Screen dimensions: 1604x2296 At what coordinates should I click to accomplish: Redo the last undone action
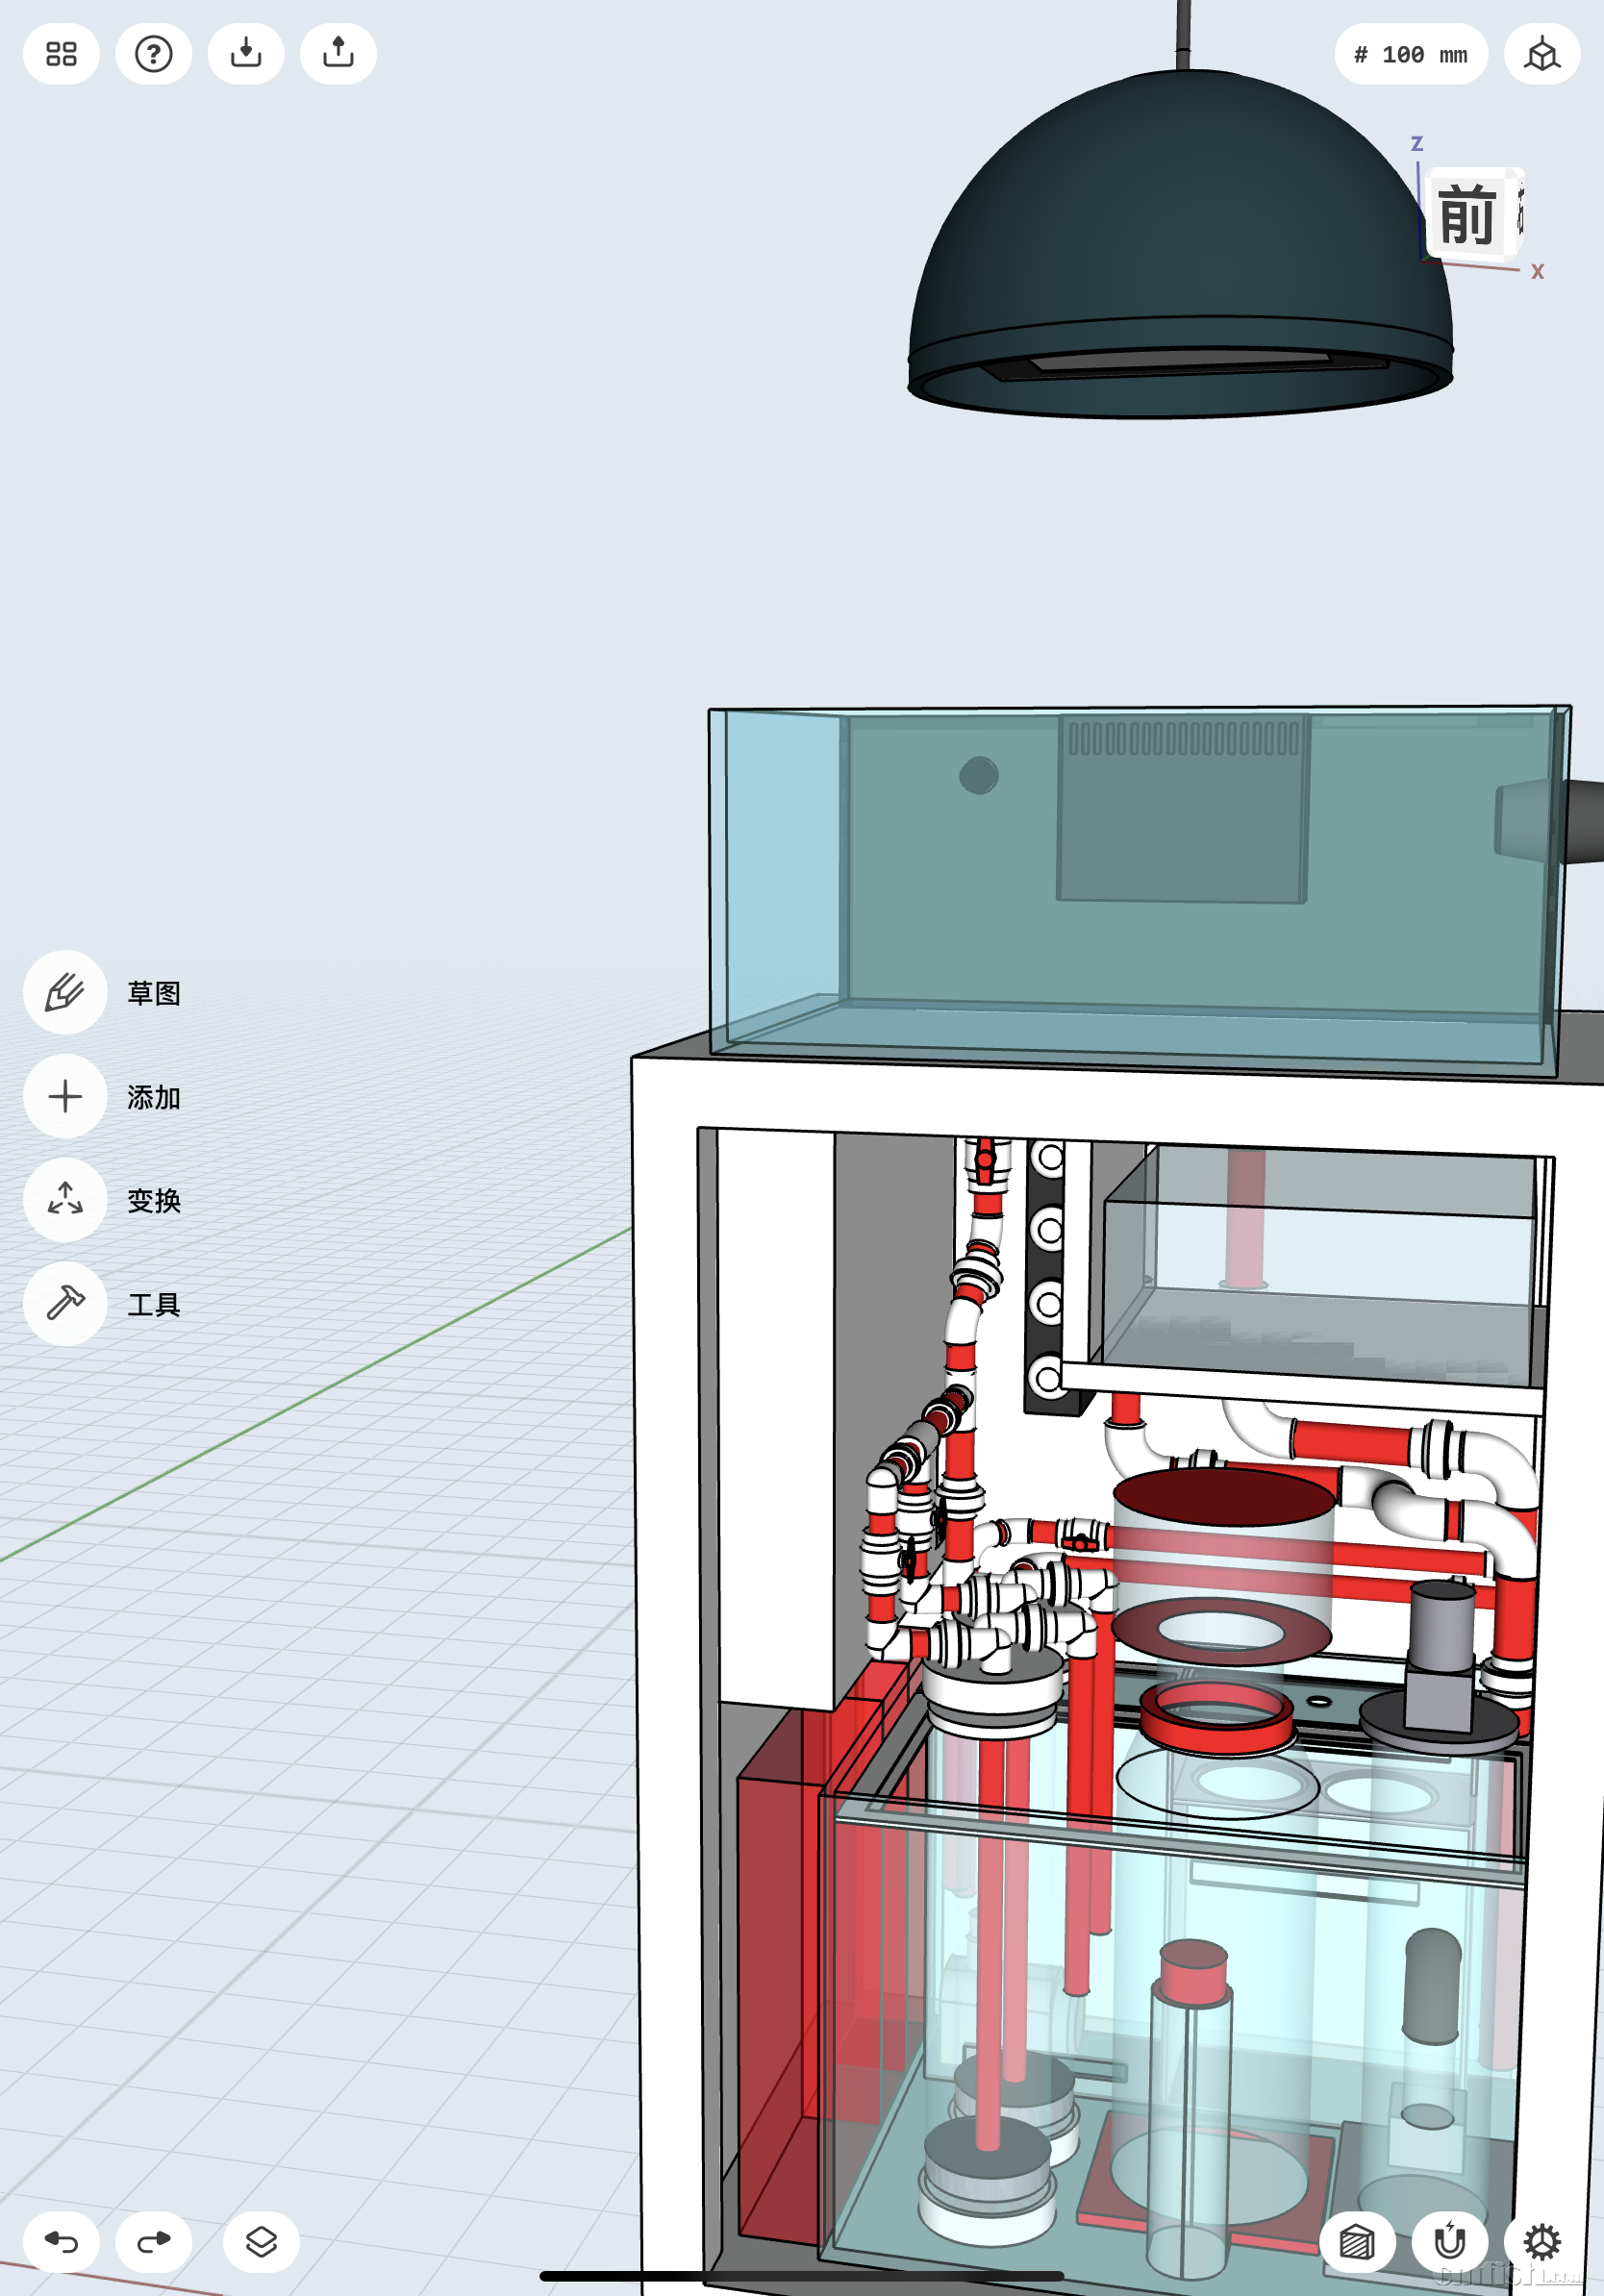pyautogui.click(x=153, y=2241)
